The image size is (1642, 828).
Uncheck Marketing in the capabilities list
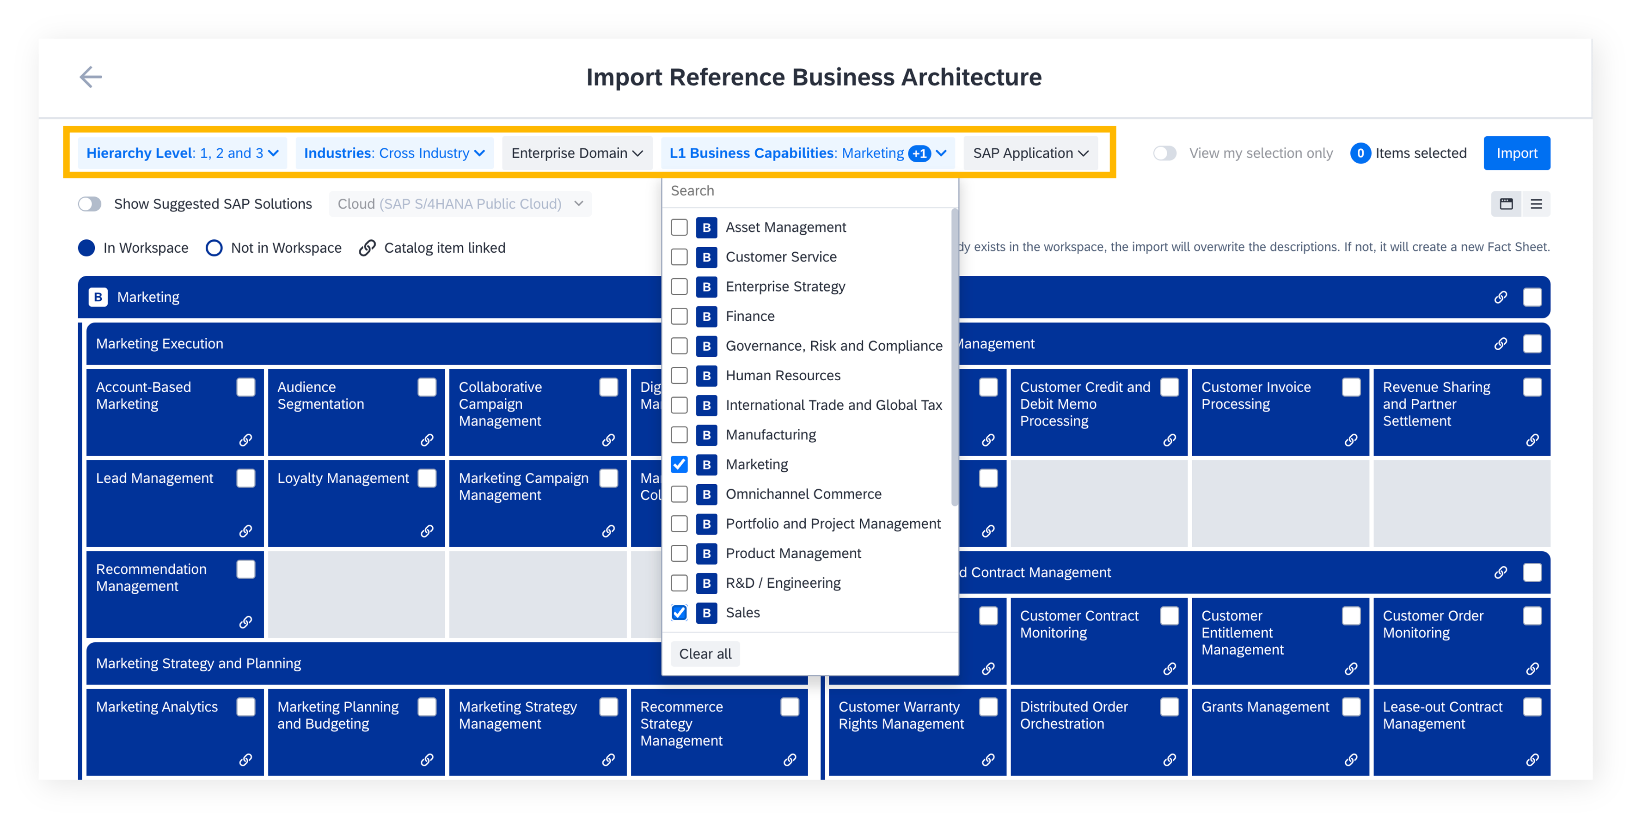[x=680, y=464]
